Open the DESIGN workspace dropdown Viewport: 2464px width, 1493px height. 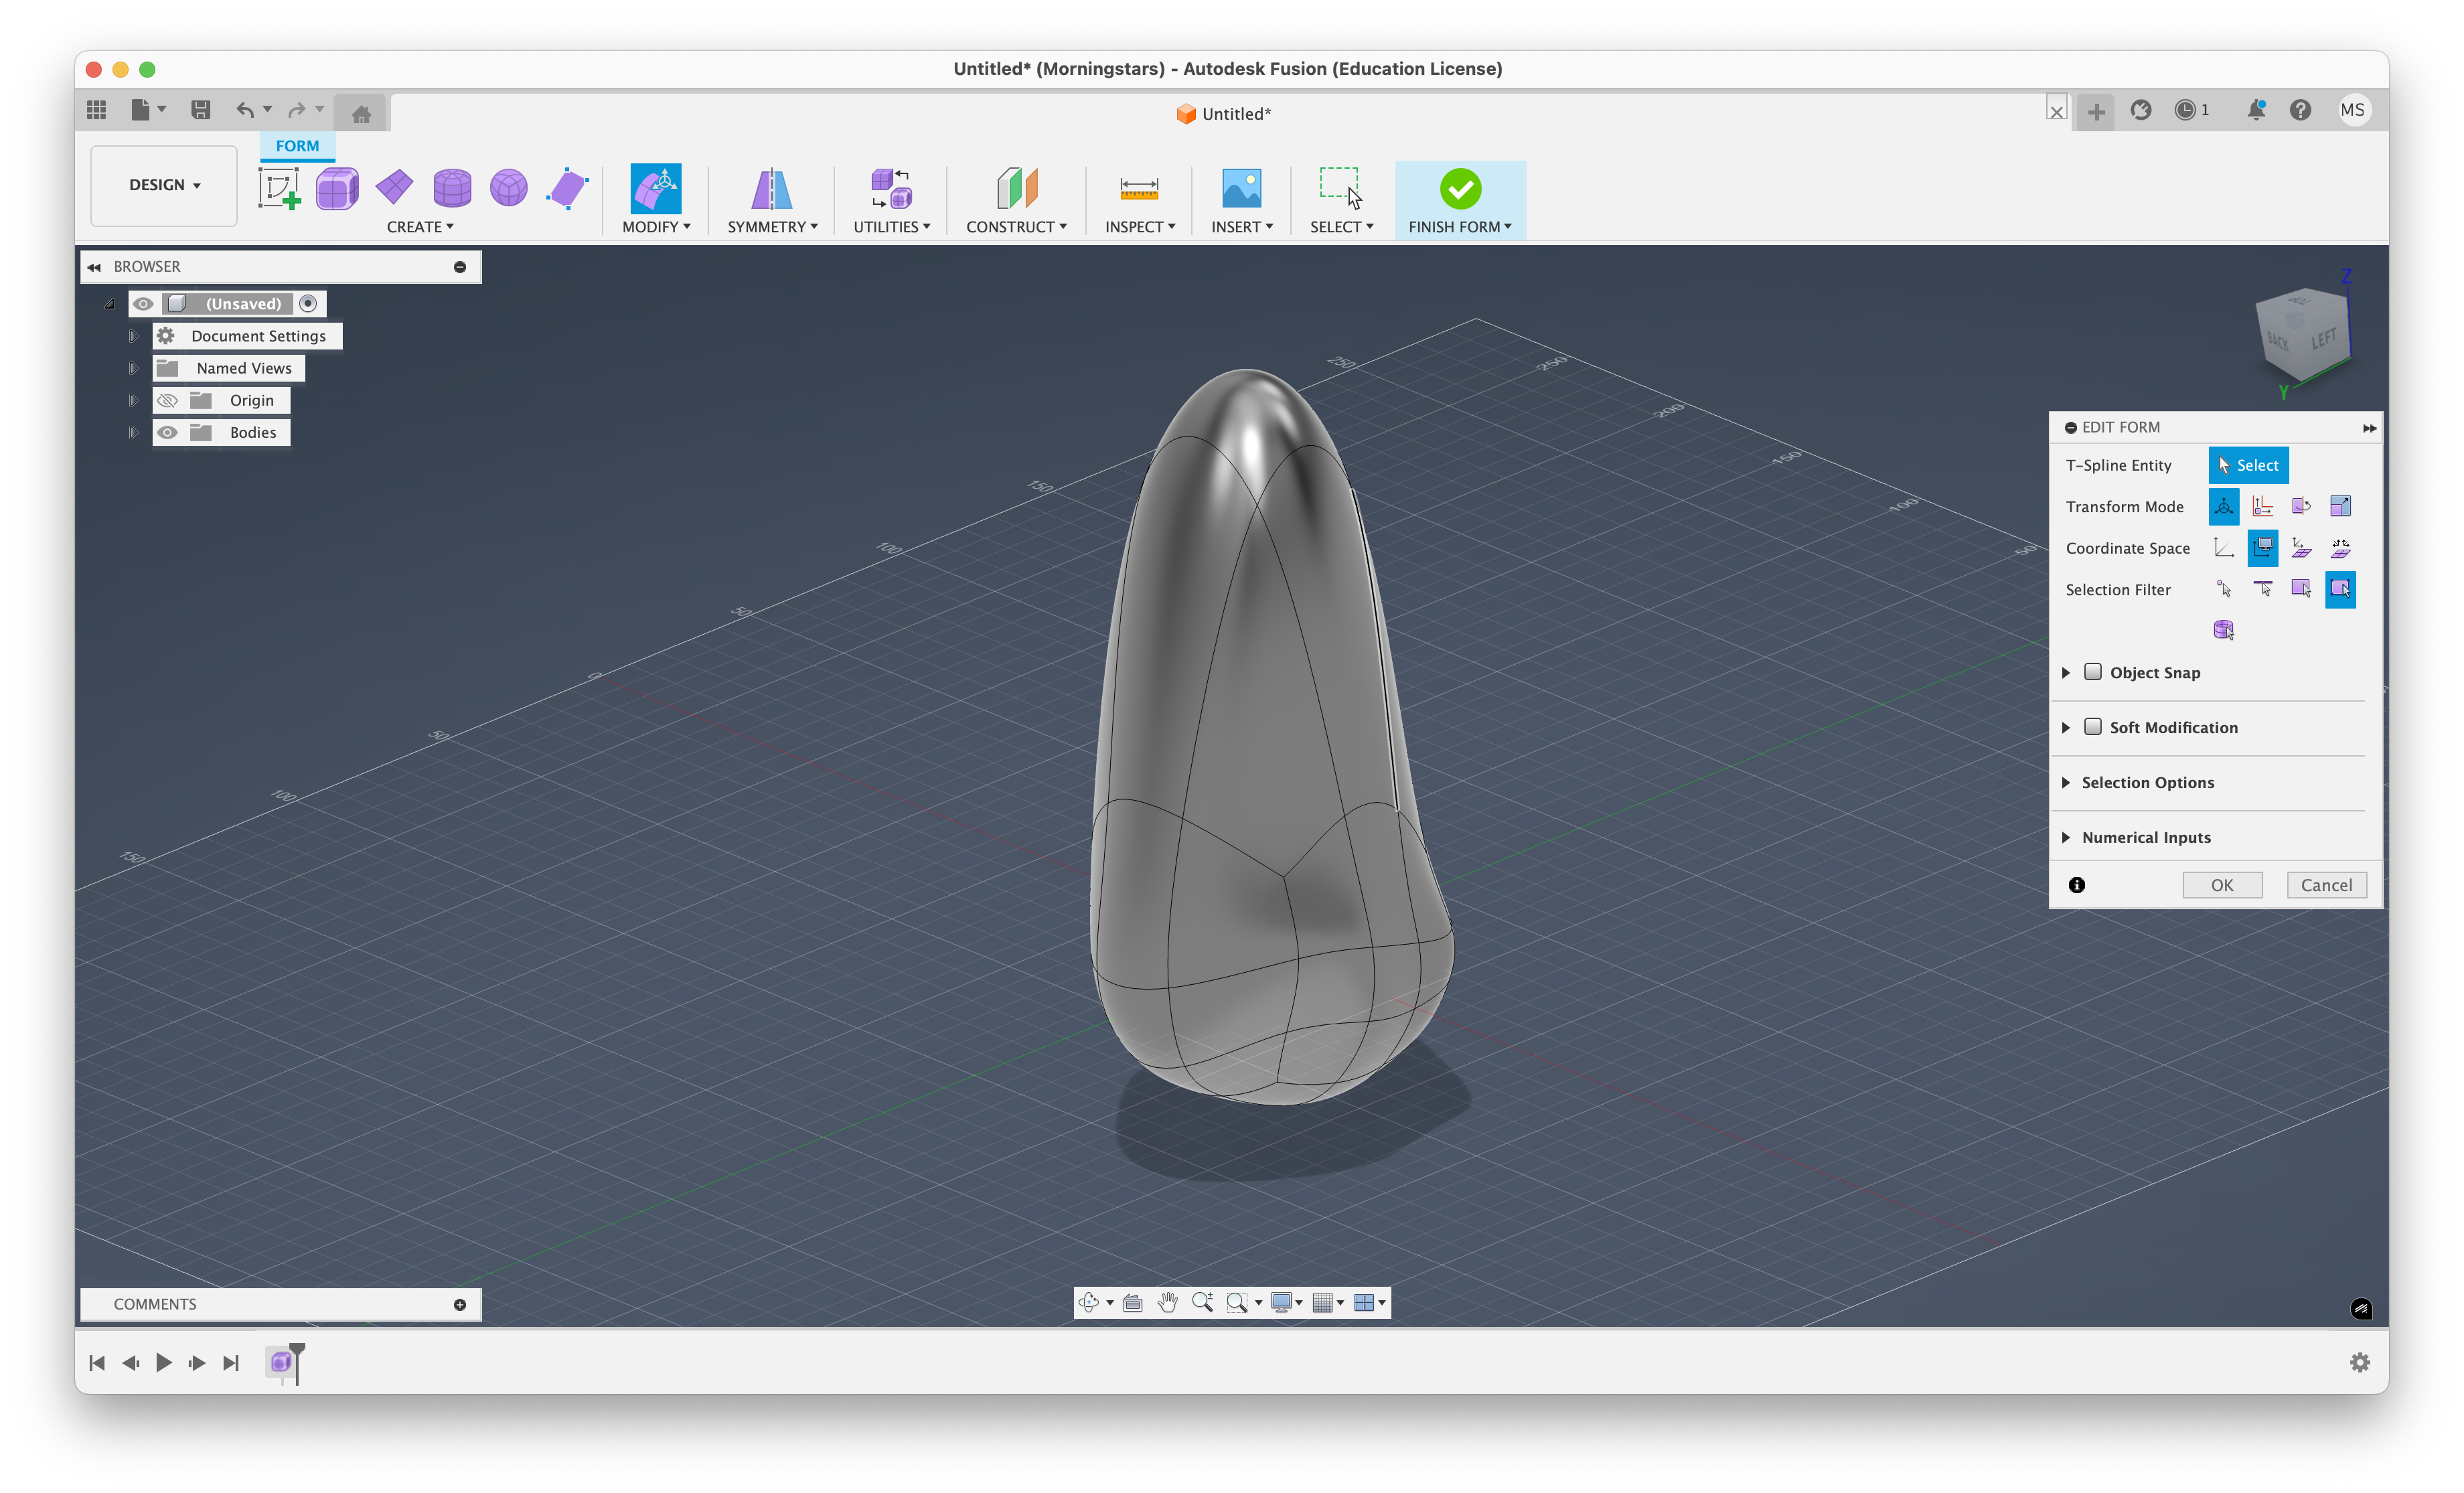coord(164,185)
